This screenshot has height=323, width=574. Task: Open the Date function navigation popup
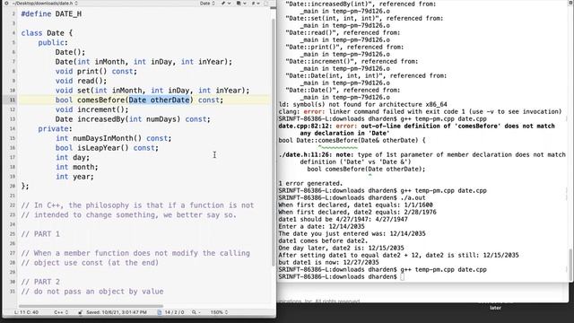(x=207, y=4)
